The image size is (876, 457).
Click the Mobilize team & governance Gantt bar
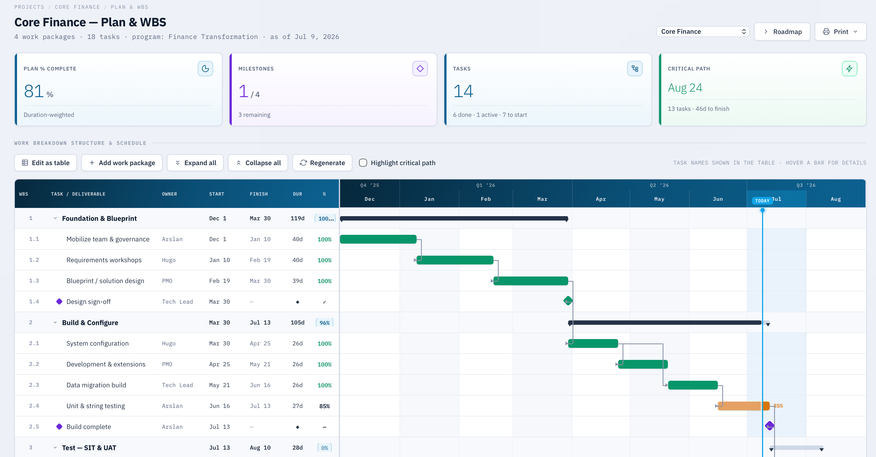[x=378, y=239]
